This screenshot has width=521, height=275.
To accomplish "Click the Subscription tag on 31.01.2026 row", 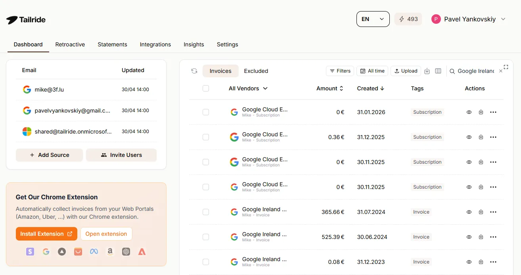I will click(427, 112).
